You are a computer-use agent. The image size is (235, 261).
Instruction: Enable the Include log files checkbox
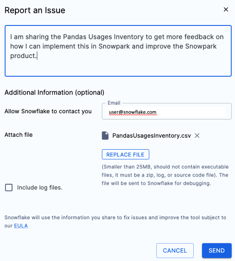(9, 188)
